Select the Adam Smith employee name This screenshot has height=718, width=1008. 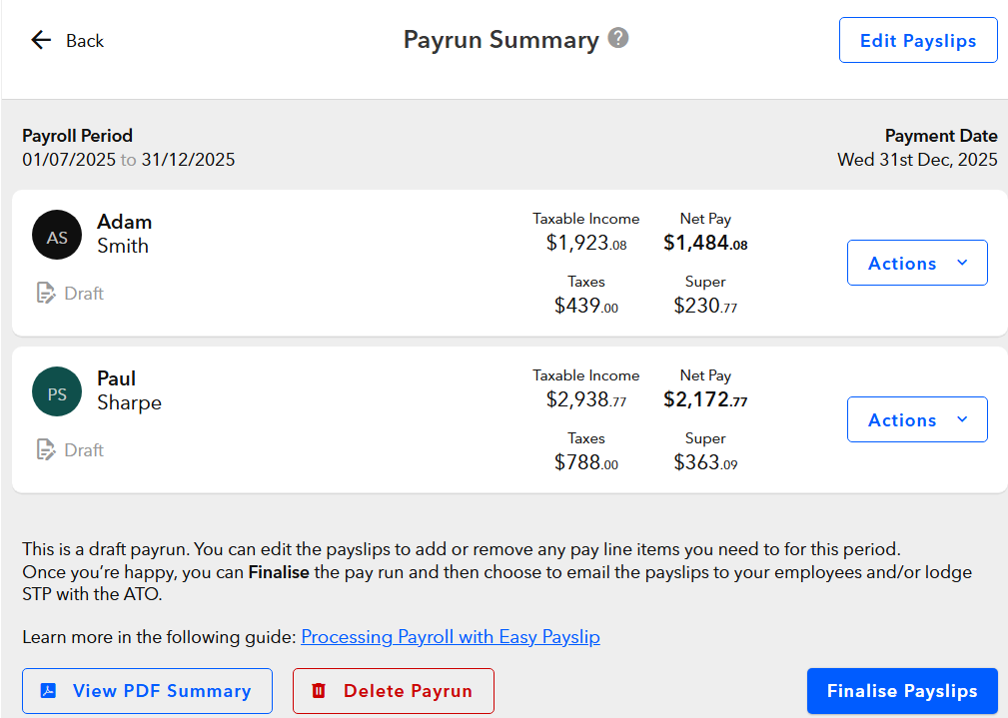point(124,234)
